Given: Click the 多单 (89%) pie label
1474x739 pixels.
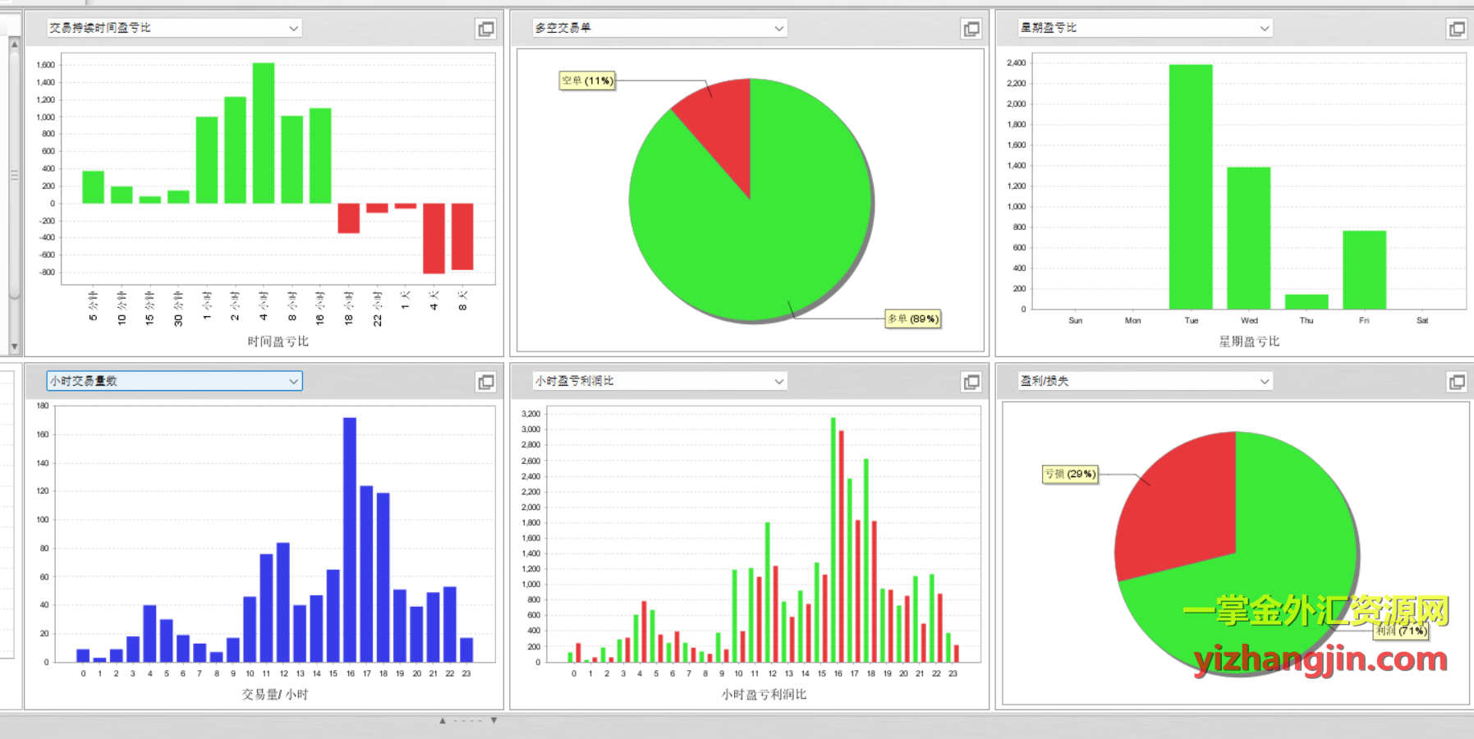Looking at the screenshot, I should click(912, 319).
